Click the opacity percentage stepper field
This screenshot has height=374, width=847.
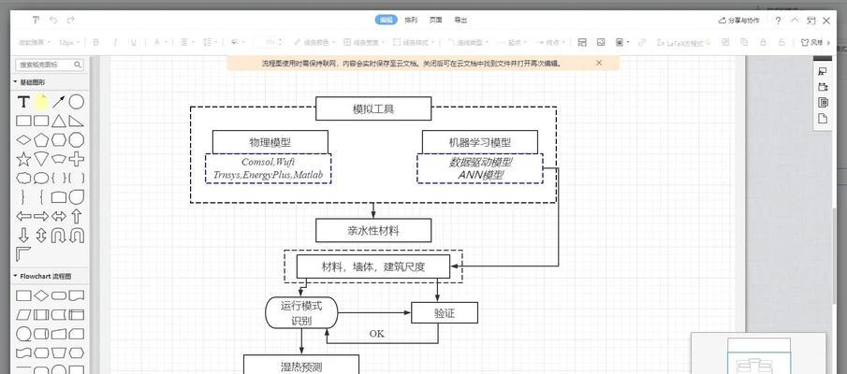point(269,42)
